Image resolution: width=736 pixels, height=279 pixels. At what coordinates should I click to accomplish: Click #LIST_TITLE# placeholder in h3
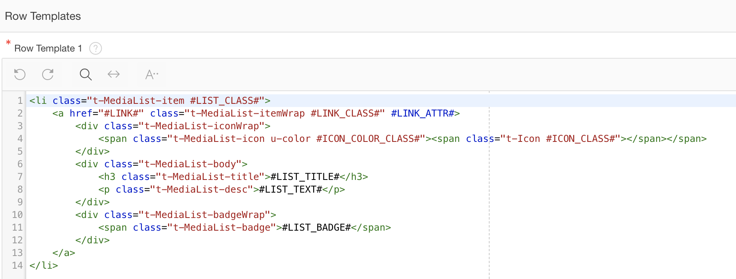point(305,177)
